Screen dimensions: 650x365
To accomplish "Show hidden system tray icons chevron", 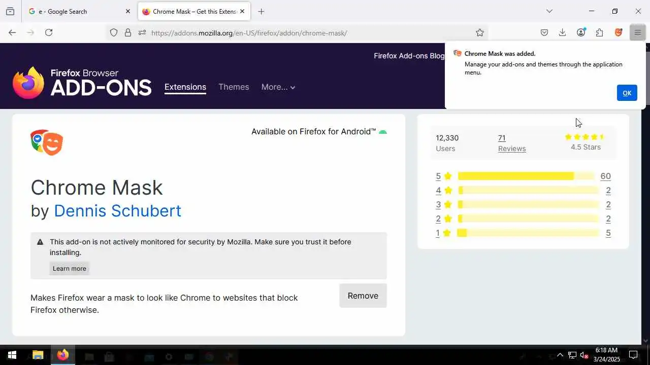I will 560,355.
